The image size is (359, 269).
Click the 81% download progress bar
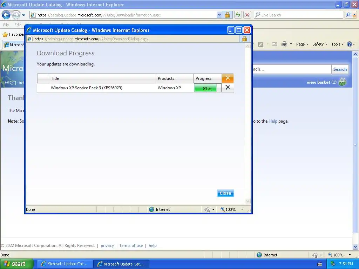tap(208, 88)
